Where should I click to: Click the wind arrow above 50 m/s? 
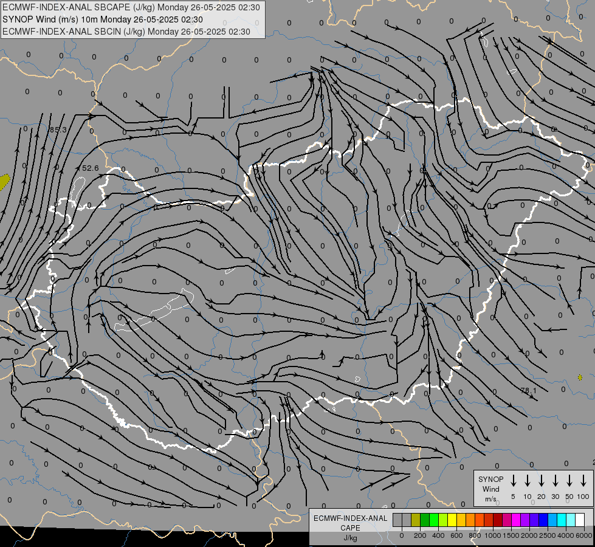(x=569, y=481)
